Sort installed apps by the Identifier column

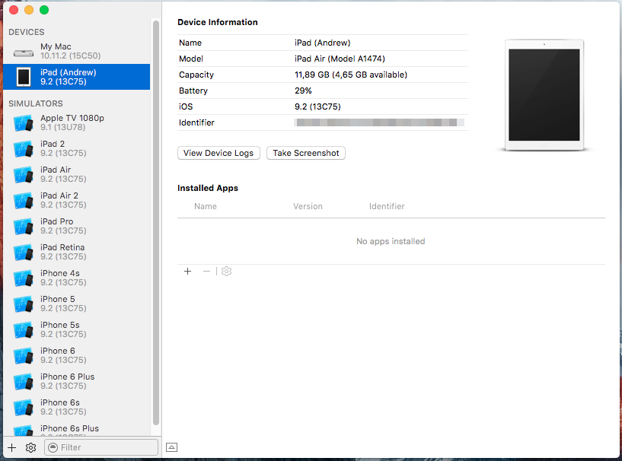coord(387,206)
